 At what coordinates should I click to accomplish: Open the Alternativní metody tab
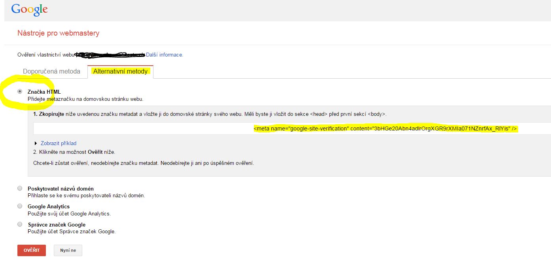pos(120,72)
